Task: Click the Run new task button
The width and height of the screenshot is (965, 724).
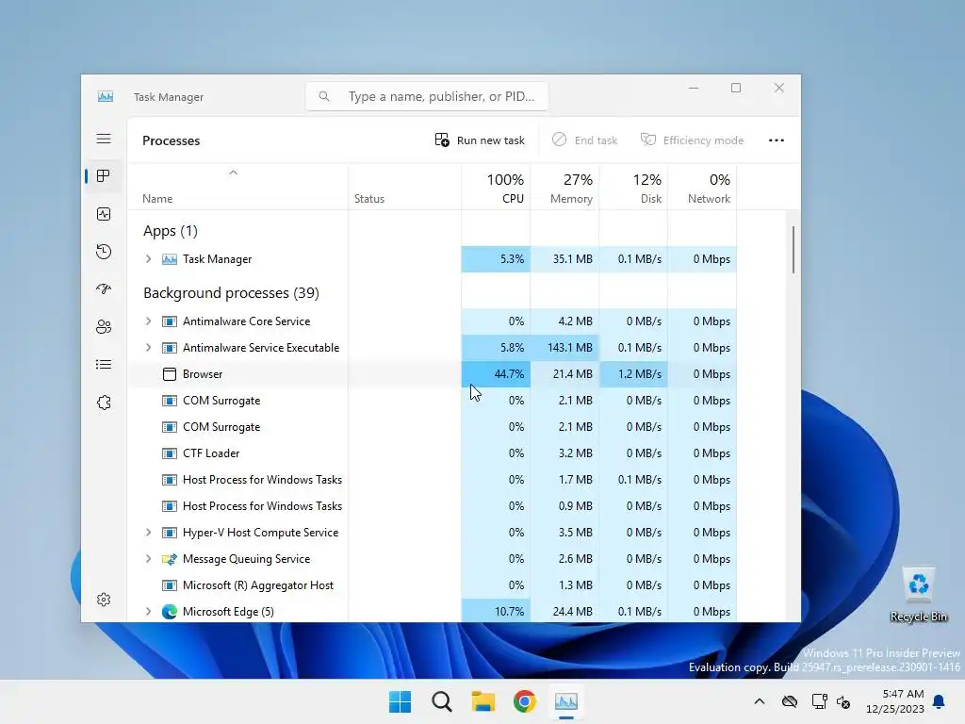Action: [480, 140]
